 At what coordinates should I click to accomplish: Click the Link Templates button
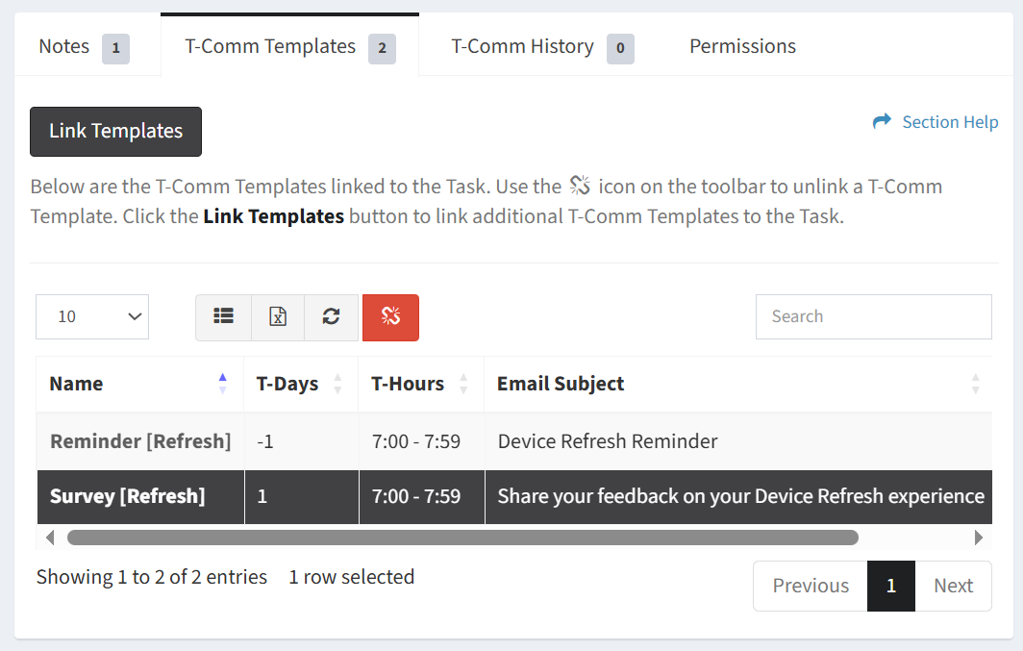[x=115, y=132]
